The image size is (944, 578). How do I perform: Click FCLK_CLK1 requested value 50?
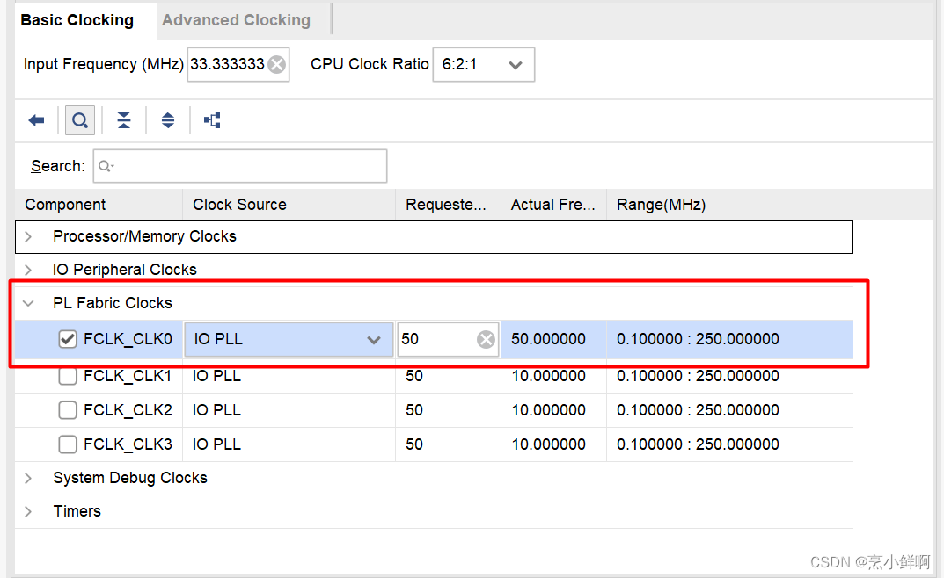tap(414, 376)
